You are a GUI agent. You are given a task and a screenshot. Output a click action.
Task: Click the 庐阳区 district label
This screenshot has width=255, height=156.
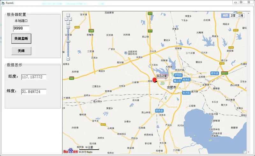tap(178, 75)
